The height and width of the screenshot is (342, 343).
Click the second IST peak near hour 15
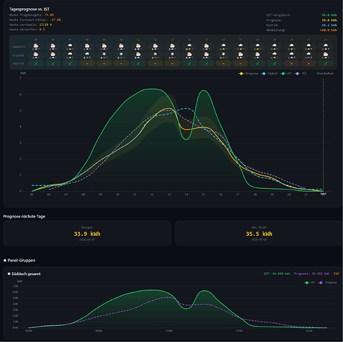pyautogui.click(x=203, y=90)
